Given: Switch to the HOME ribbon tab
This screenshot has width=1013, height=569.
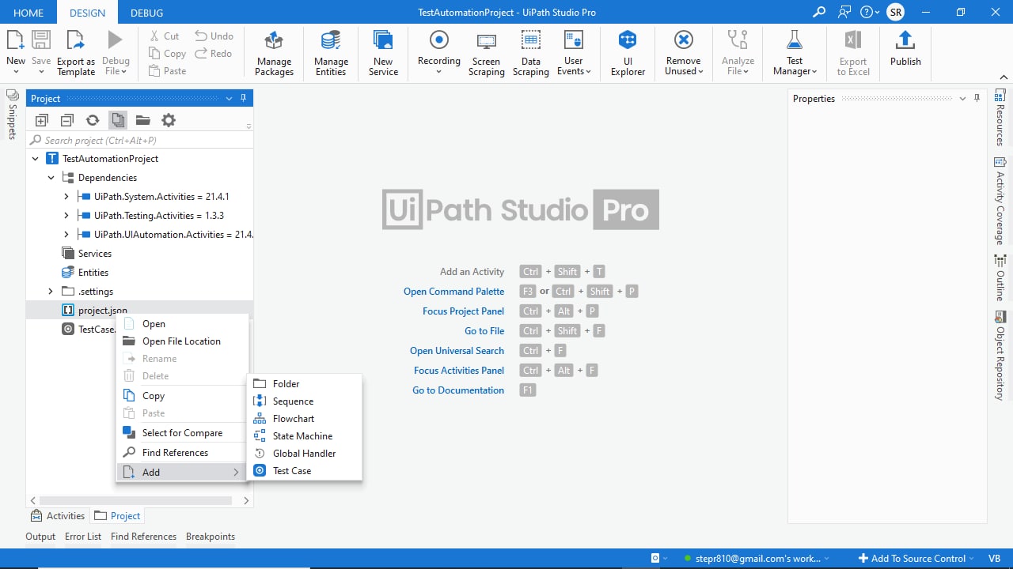Looking at the screenshot, I should point(28,13).
